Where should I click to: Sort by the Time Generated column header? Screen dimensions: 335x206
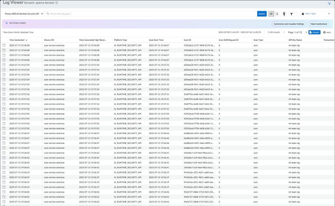tap(17, 40)
